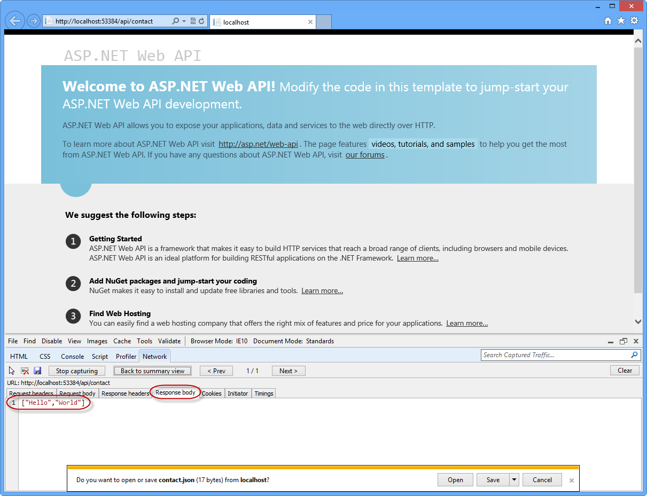Refresh the page using the address bar icon
Image resolution: width=647 pixels, height=496 pixels.
coord(201,21)
